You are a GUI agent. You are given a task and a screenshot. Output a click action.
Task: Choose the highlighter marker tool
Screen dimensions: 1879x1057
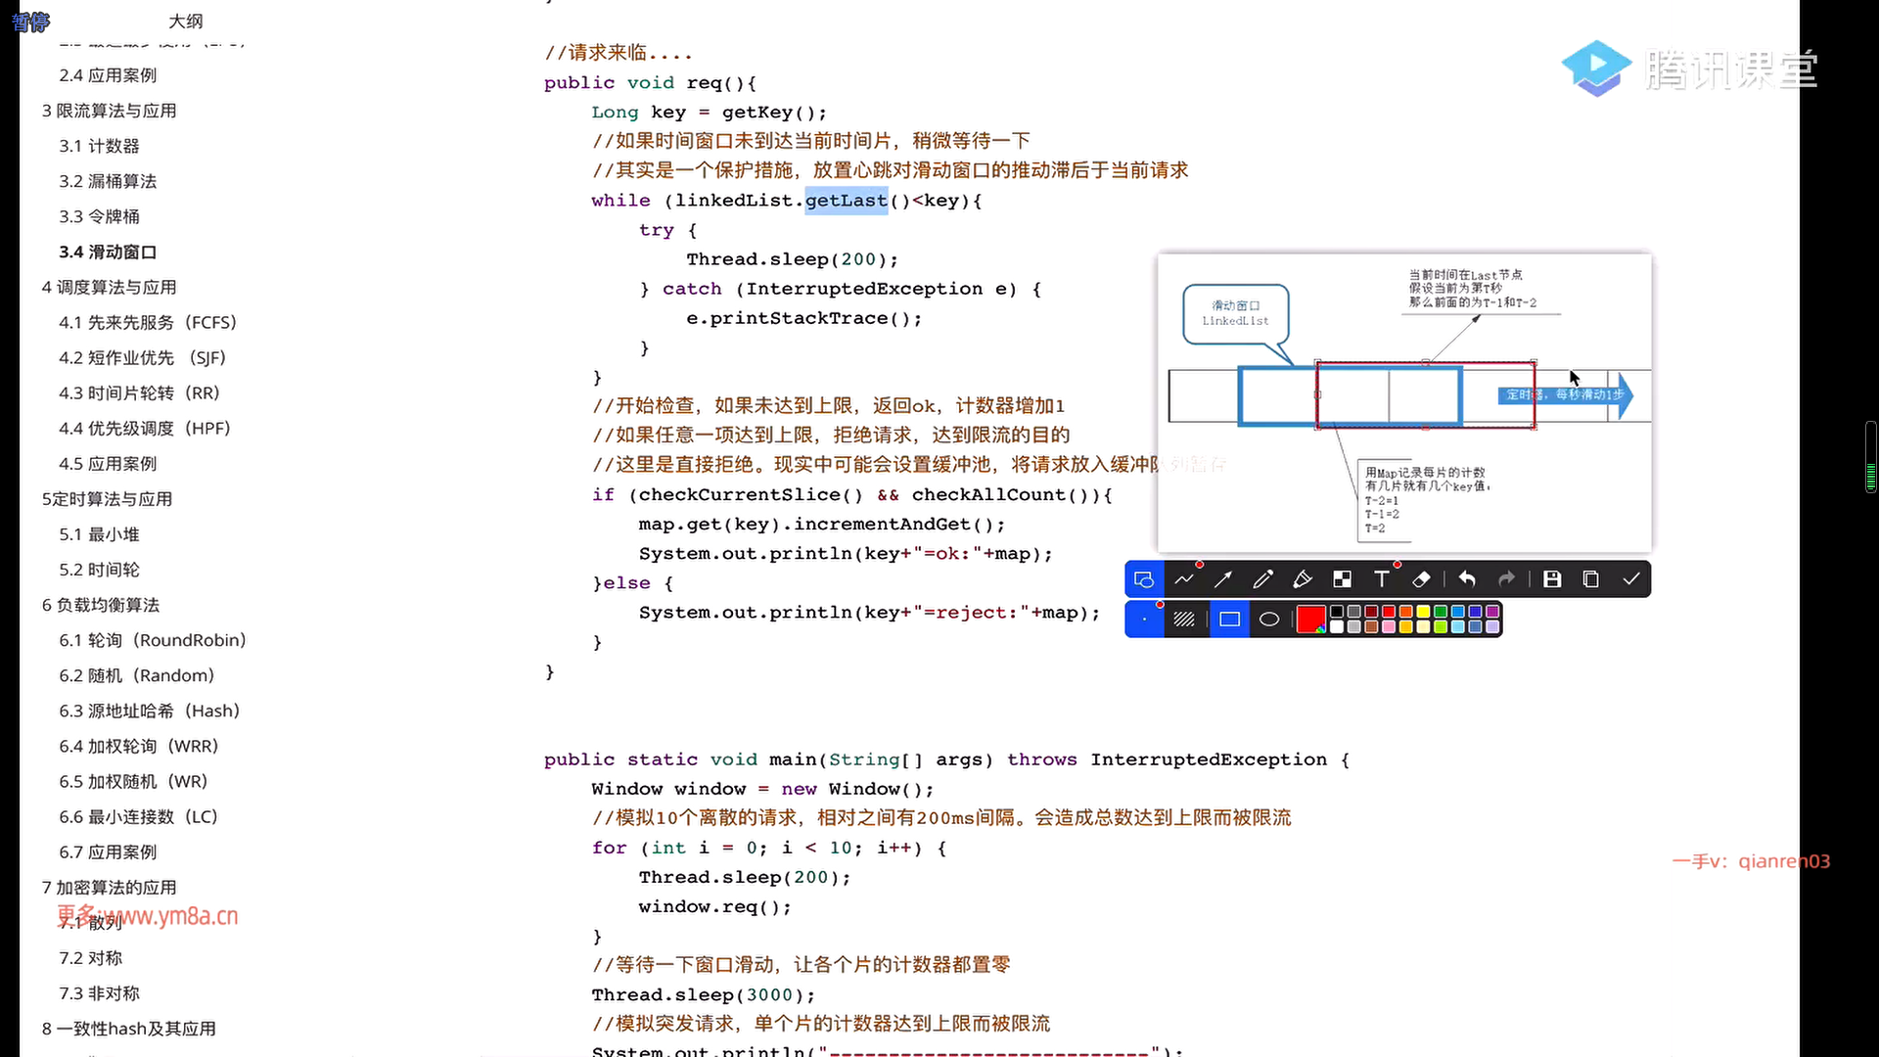click(x=1303, y=579)
